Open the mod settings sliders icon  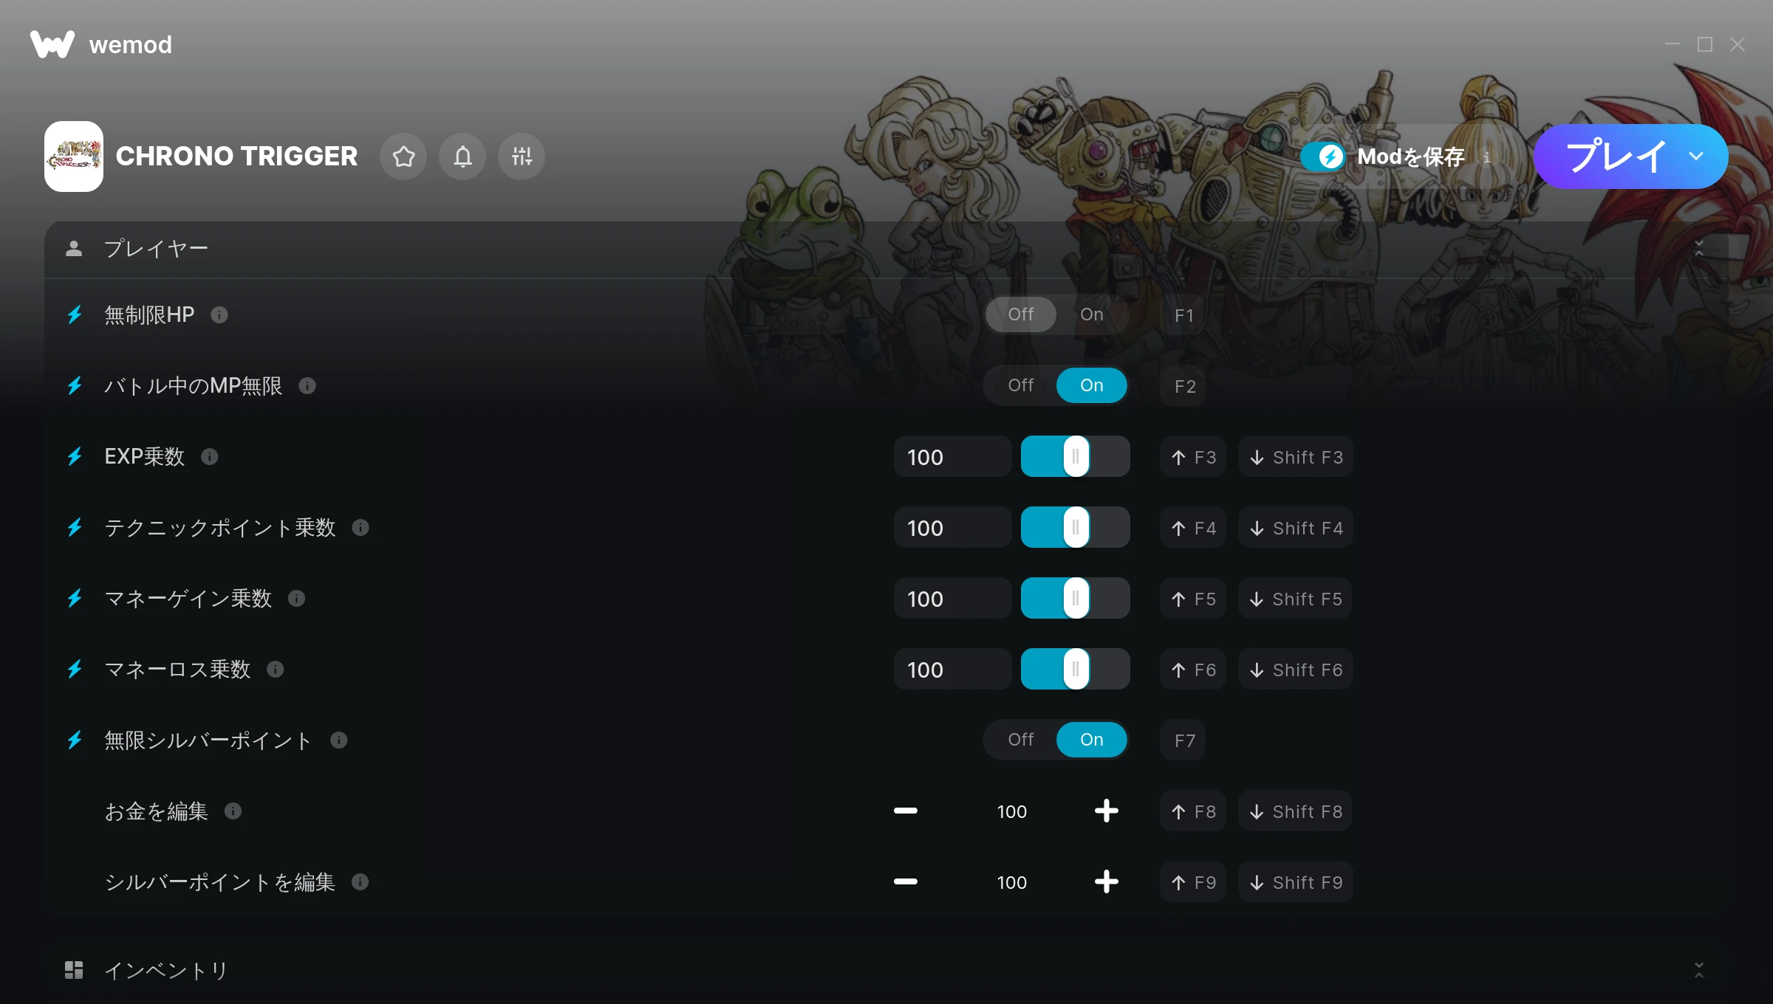click(522, 157)
